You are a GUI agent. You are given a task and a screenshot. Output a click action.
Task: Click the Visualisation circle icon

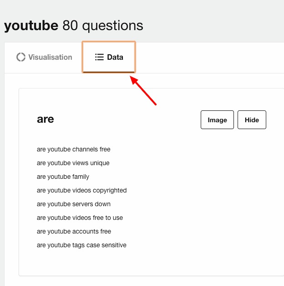[x=20, y=57]
